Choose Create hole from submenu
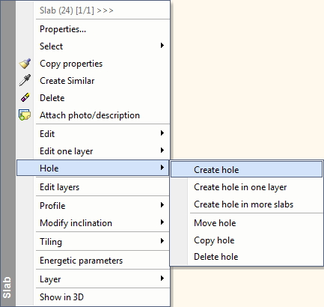The width and height of the screenshot is (324, 307). coord(246,170)
